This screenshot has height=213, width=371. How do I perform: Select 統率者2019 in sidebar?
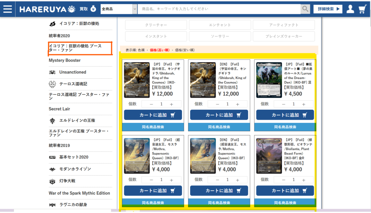[x=59, y=146]
